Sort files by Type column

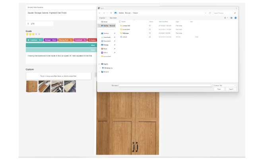pos(177,22)
